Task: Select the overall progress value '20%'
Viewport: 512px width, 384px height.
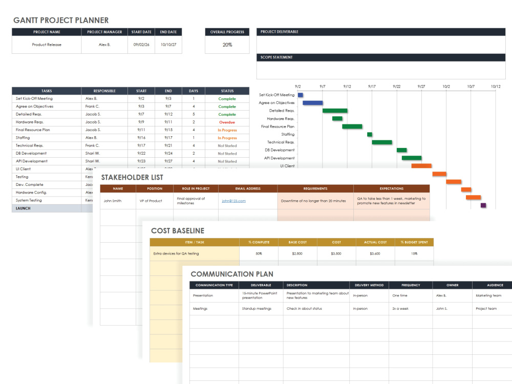Action: [227, 45]
